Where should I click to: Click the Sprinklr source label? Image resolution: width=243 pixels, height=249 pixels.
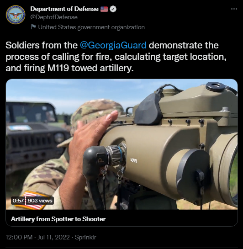coord(85,238)
